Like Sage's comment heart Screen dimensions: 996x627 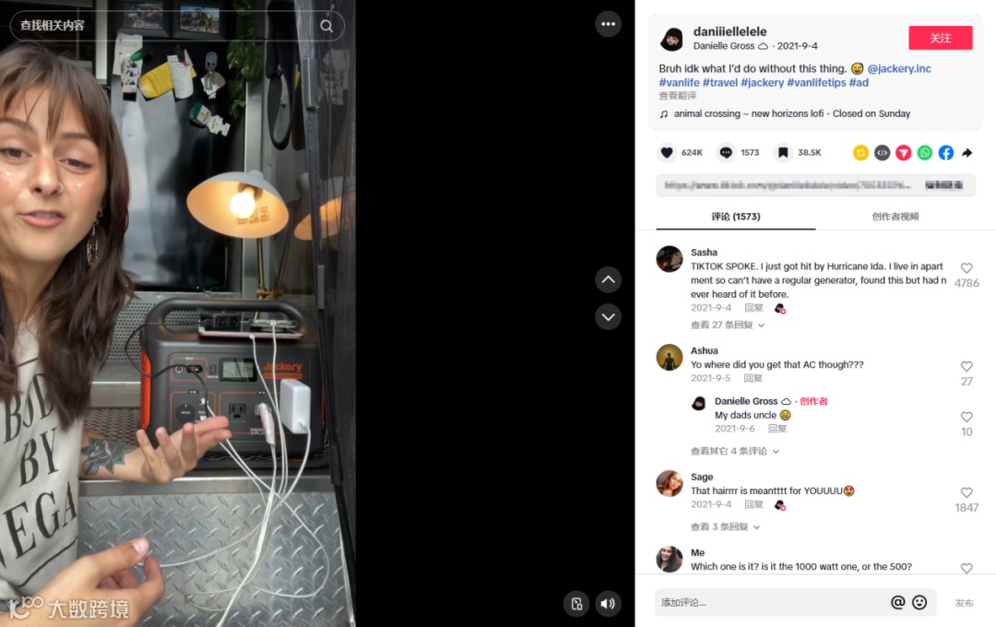pyautogui.click(x=966, y=492)
